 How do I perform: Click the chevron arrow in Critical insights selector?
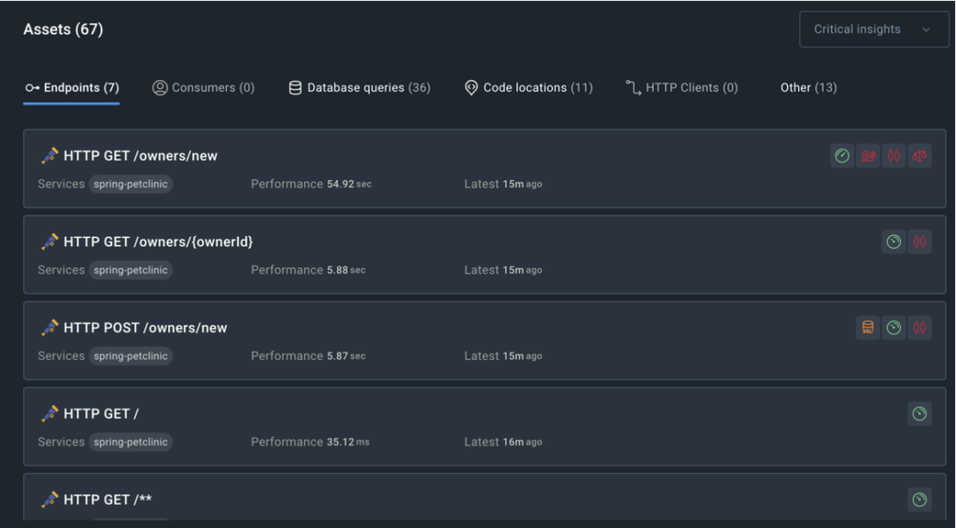(926, 29)
